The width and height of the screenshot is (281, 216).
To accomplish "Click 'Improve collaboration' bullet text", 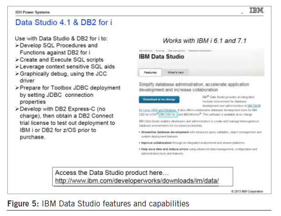I will click(156, 143).
